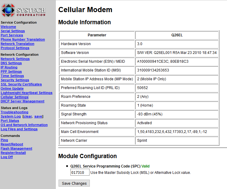Open PPP Settings page
Screen dimensions: 227x189
click(11, 71)
